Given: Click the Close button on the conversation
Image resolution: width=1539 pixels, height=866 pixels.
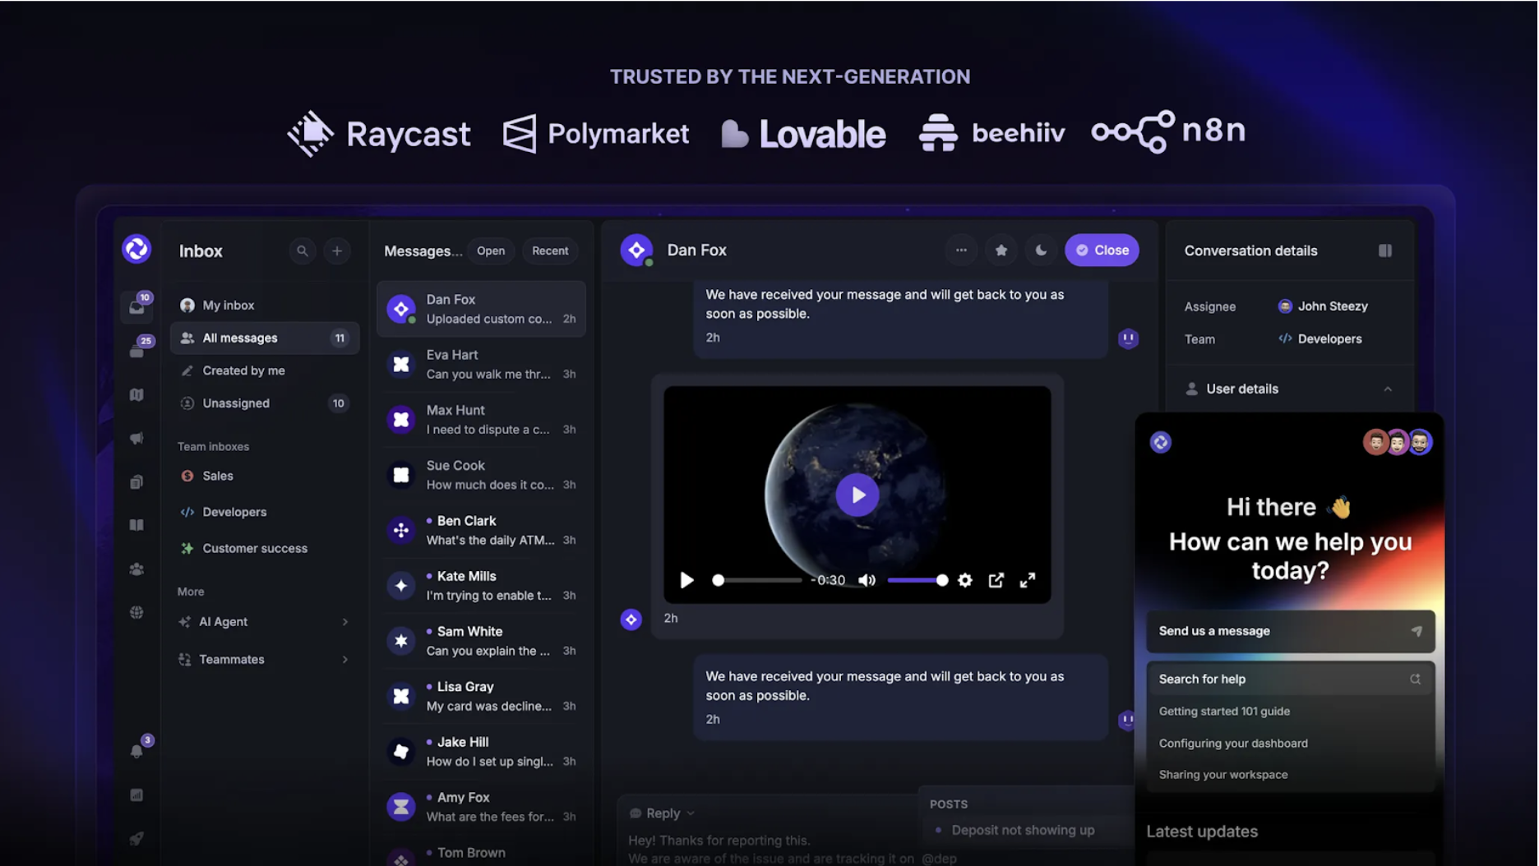Looking at the screenshot, I should point(1102,250).
